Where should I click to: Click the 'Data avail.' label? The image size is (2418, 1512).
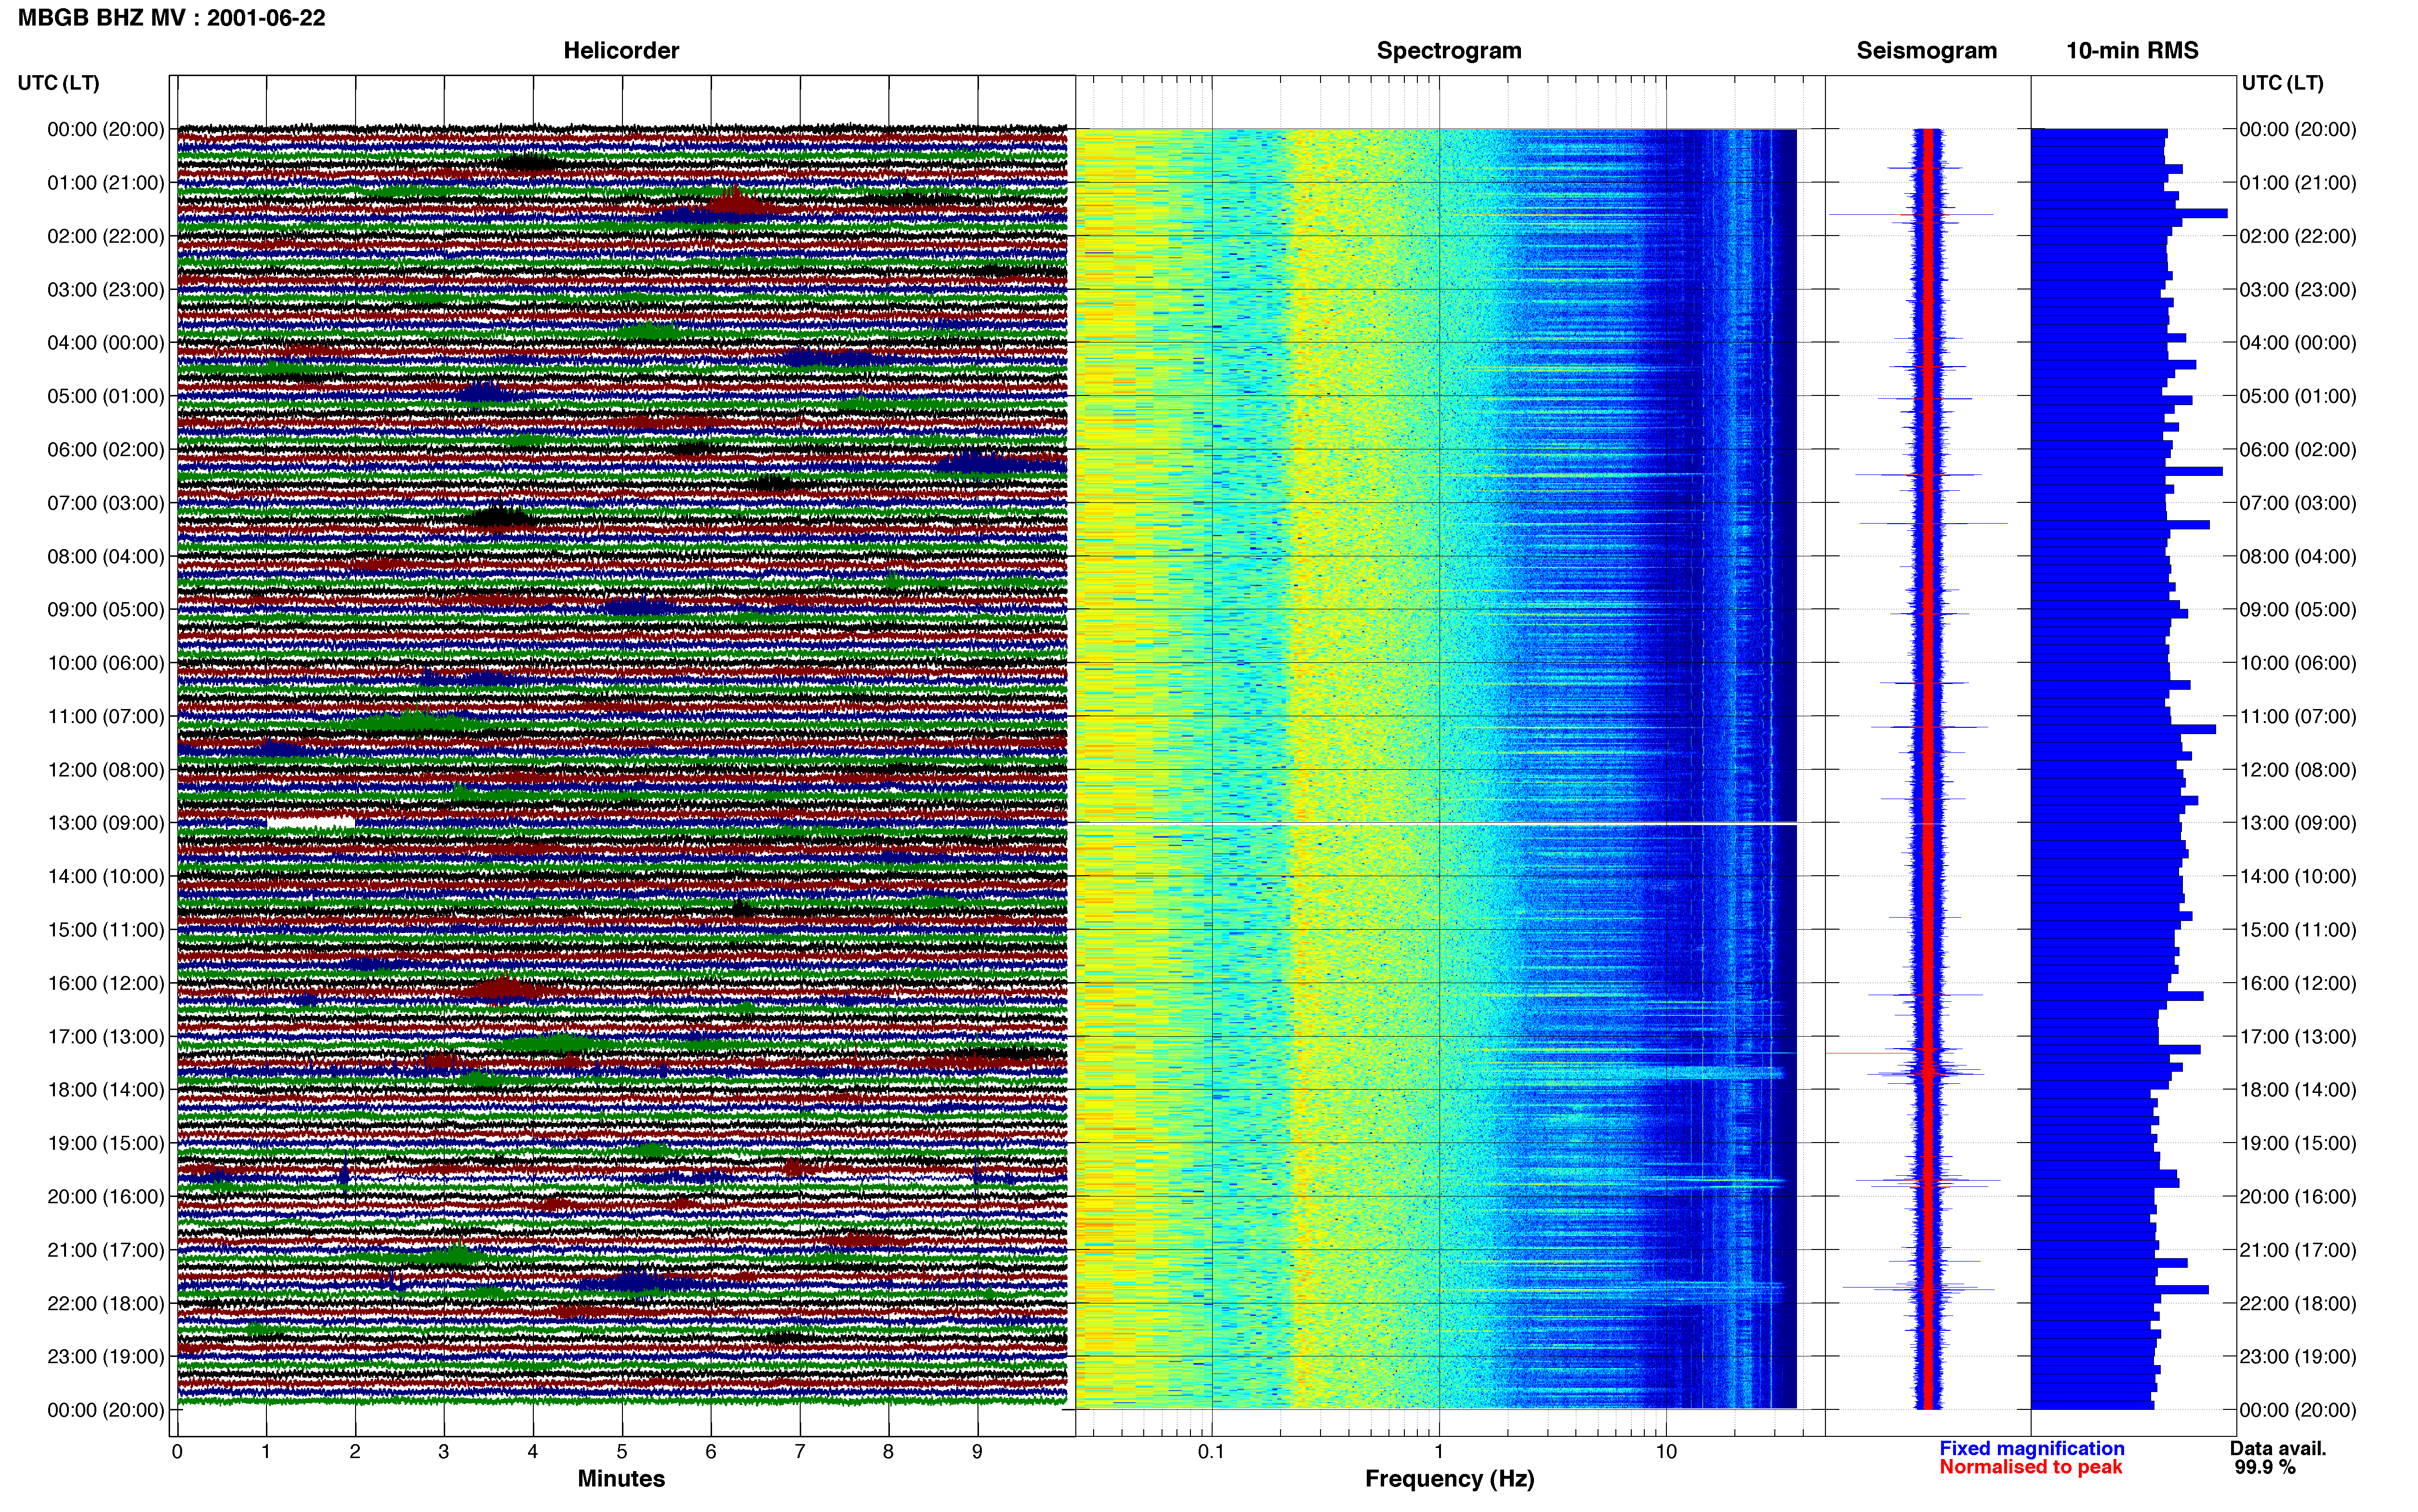(x=2278, y=1448)
